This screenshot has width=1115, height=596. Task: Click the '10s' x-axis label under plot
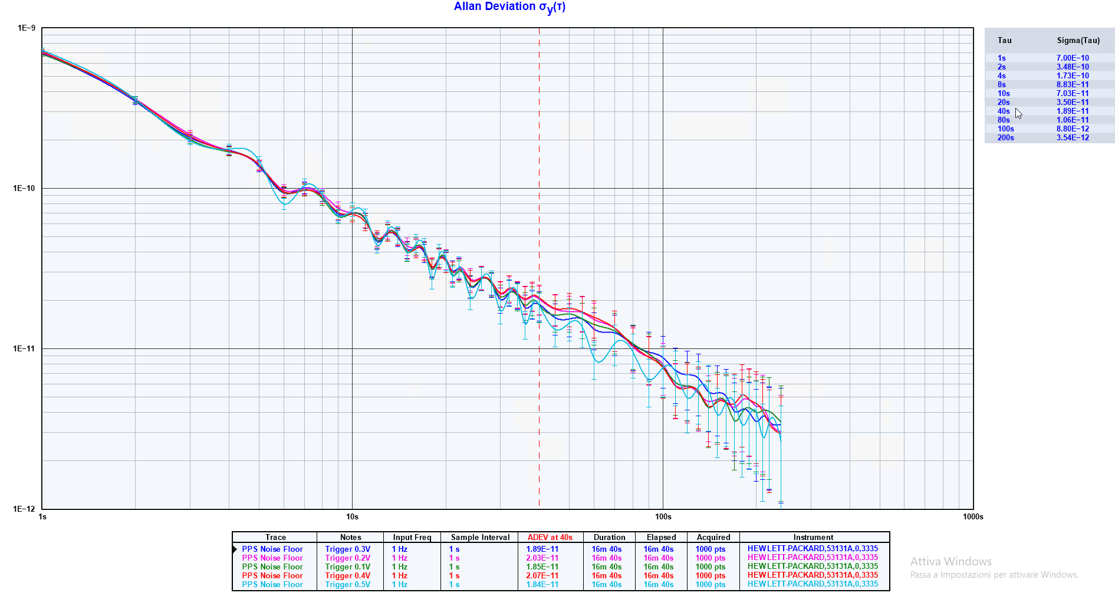[352, 516]
